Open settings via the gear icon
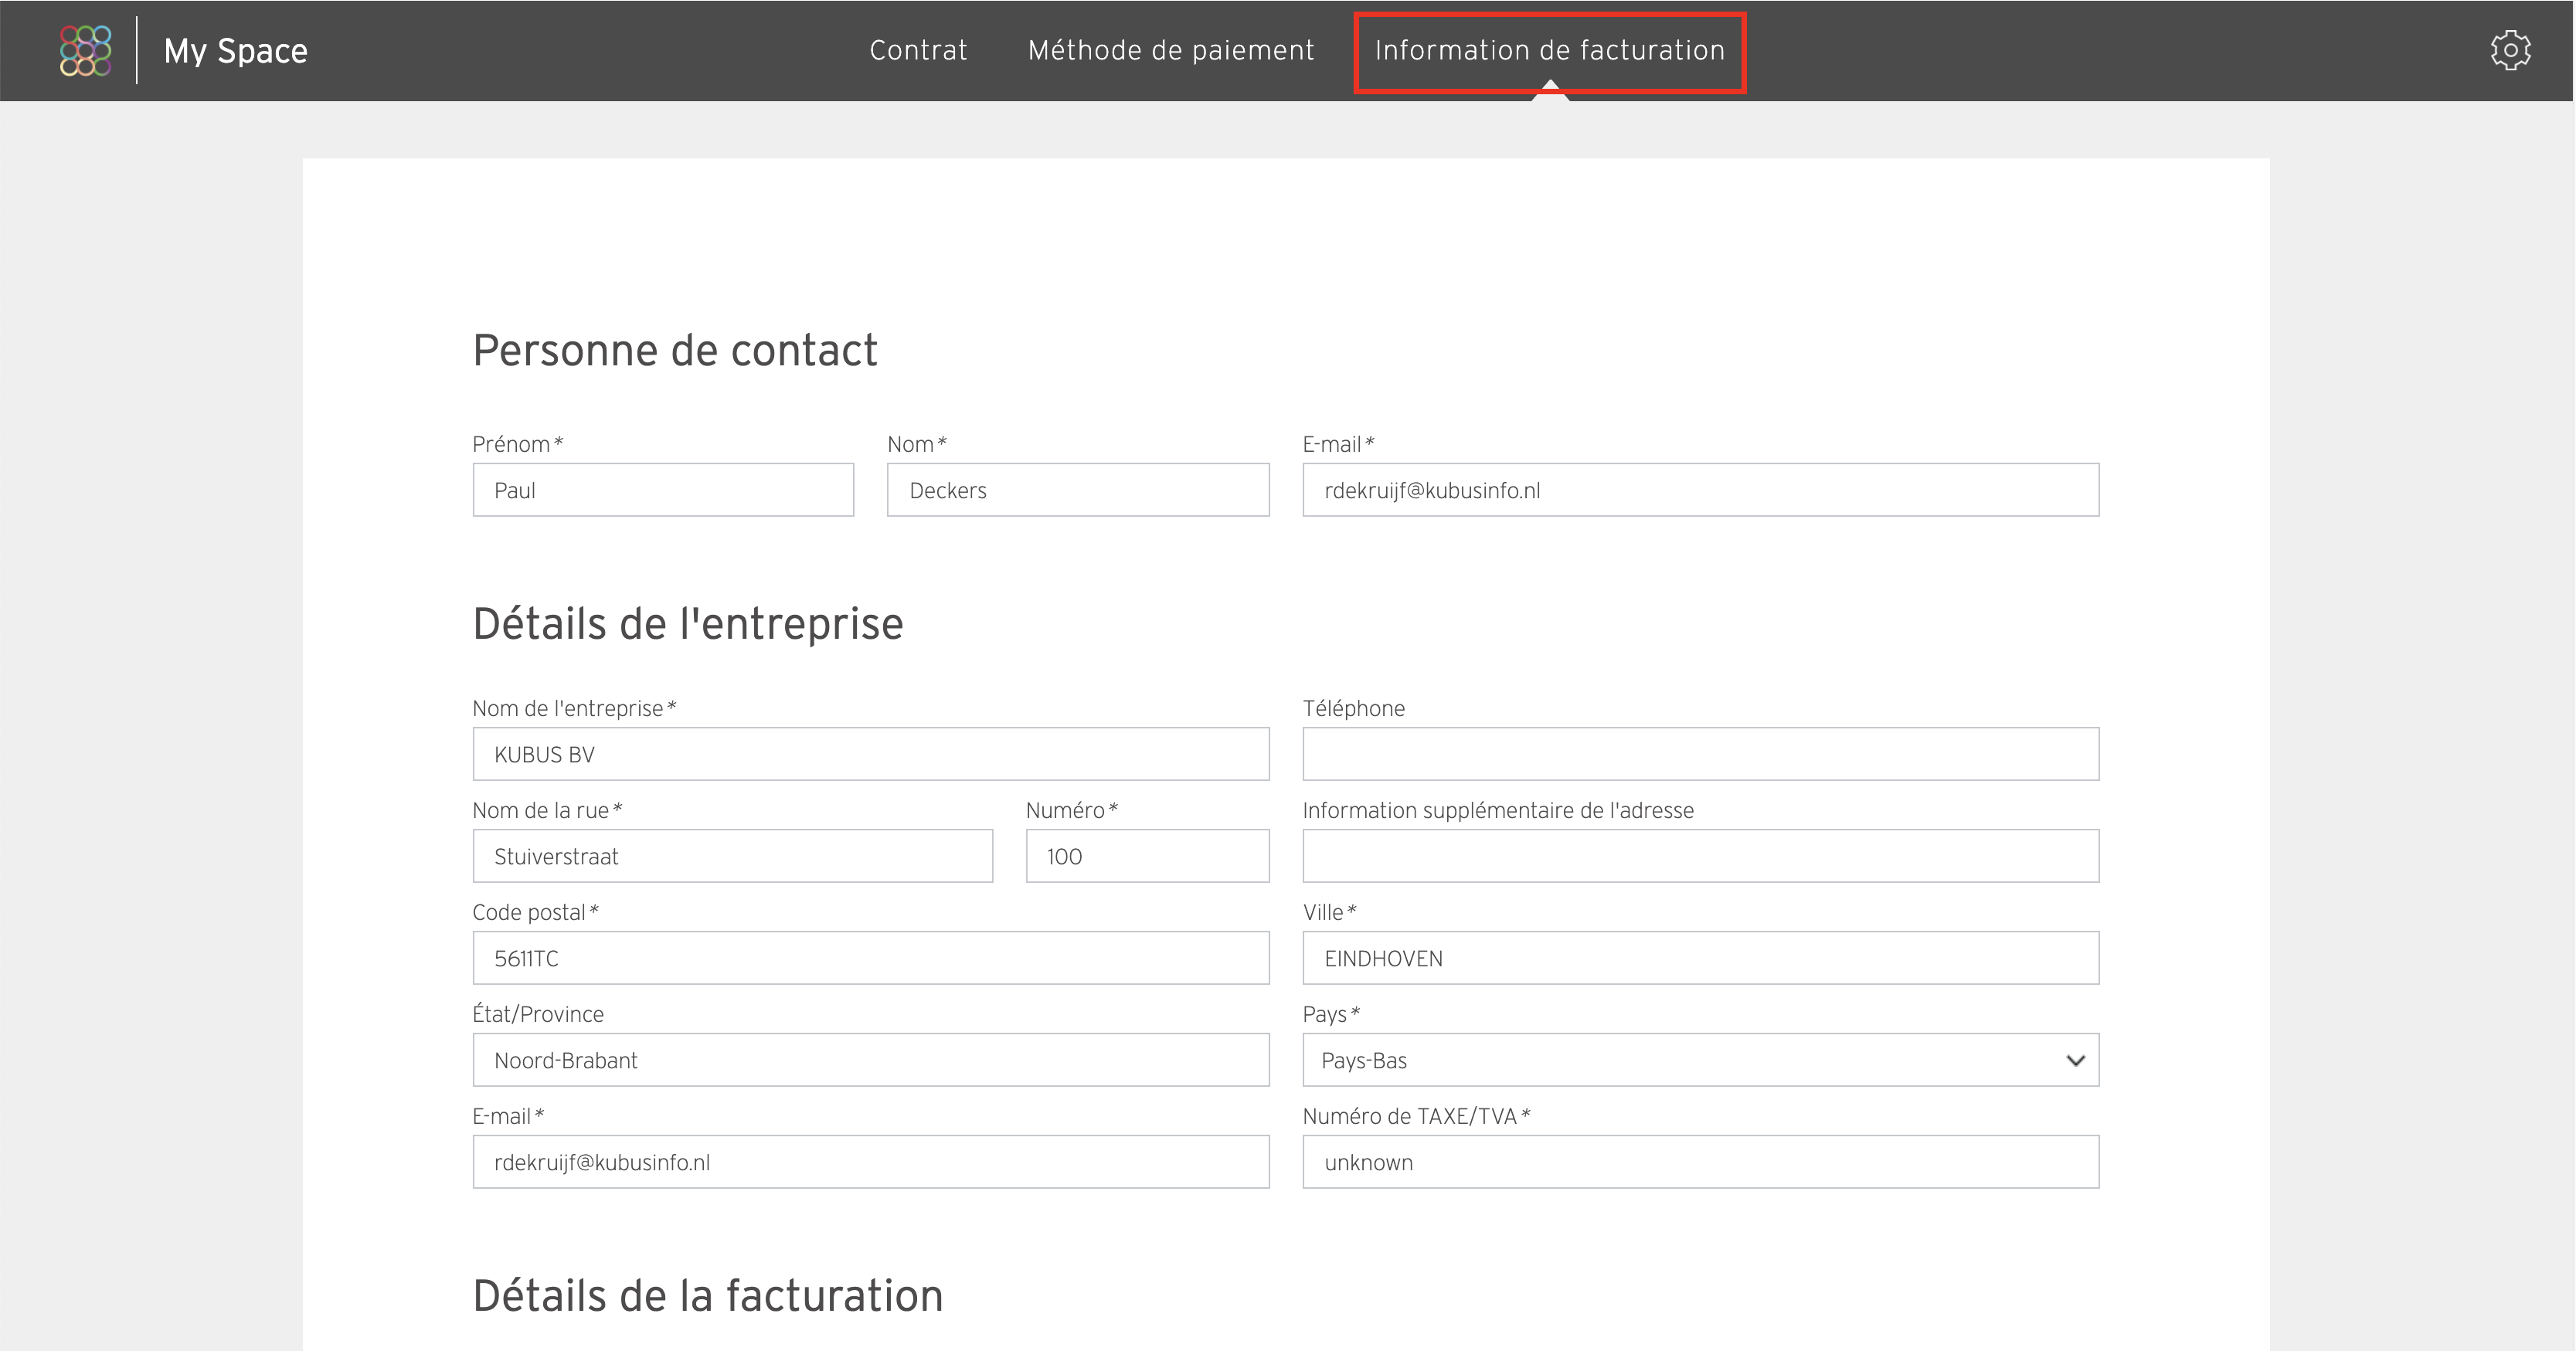The image size is (2576, 1351). [2510, 50]
